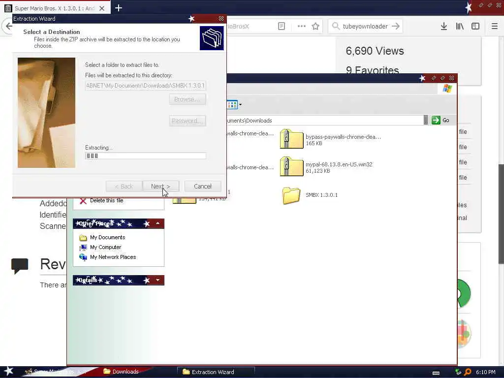Click the 9 Favorites text

(372, 70)
